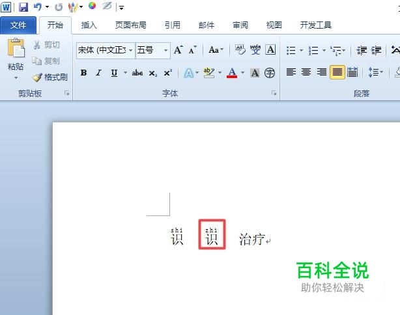The height and width of the screenshot is (315, 400).
Task: Click the 识 character with shi pinyin
Action: (177, 236)
